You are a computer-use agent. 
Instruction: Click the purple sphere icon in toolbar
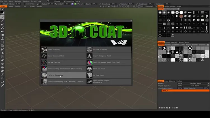pyautogui.click(x=73, y=4)
